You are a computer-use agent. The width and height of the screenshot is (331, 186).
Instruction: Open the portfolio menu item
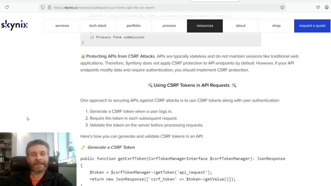click(133, 26)
